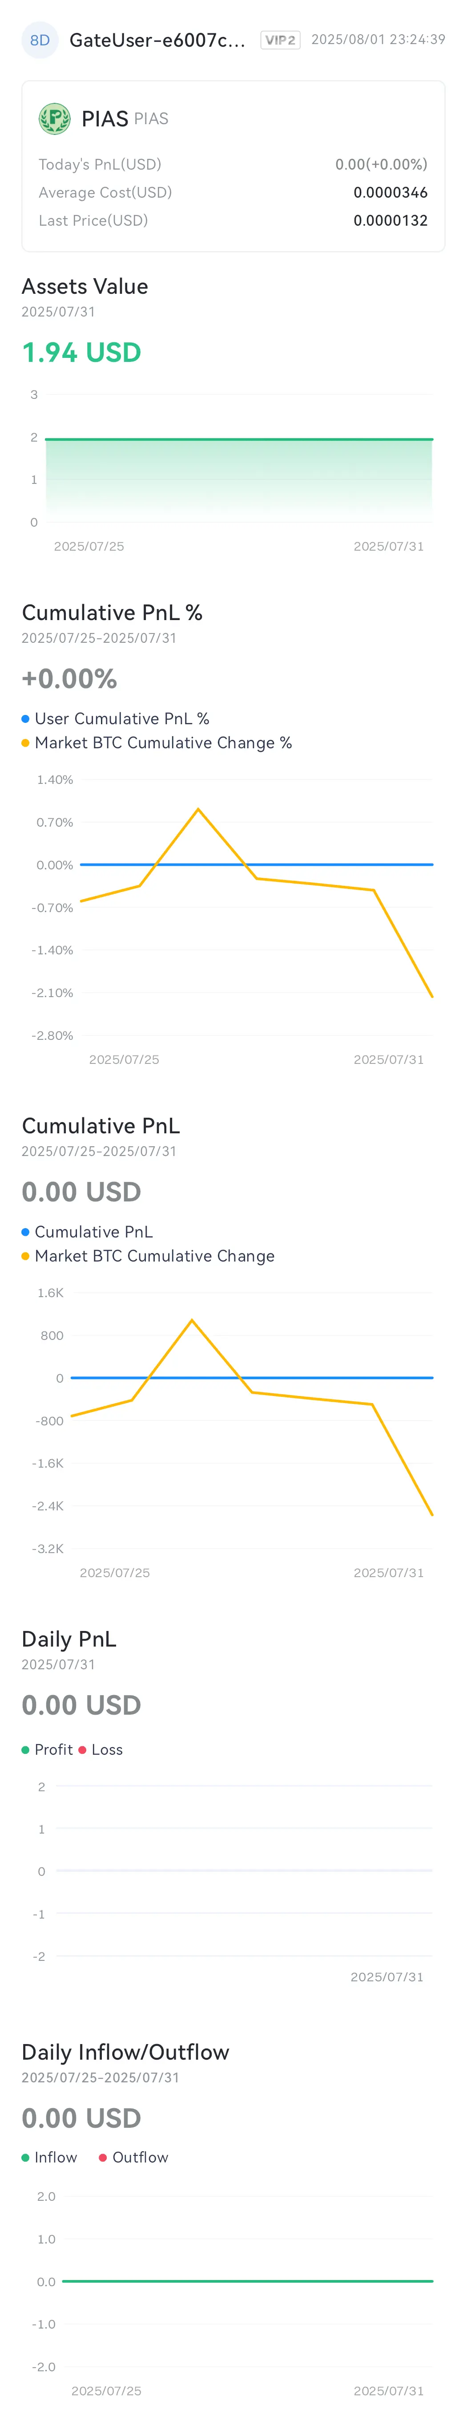The image size is (467, 2418).
Task: Select the Assets Value section heading
Action: [85, 286]
